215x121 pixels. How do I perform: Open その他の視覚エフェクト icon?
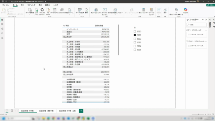pos(115,10)
